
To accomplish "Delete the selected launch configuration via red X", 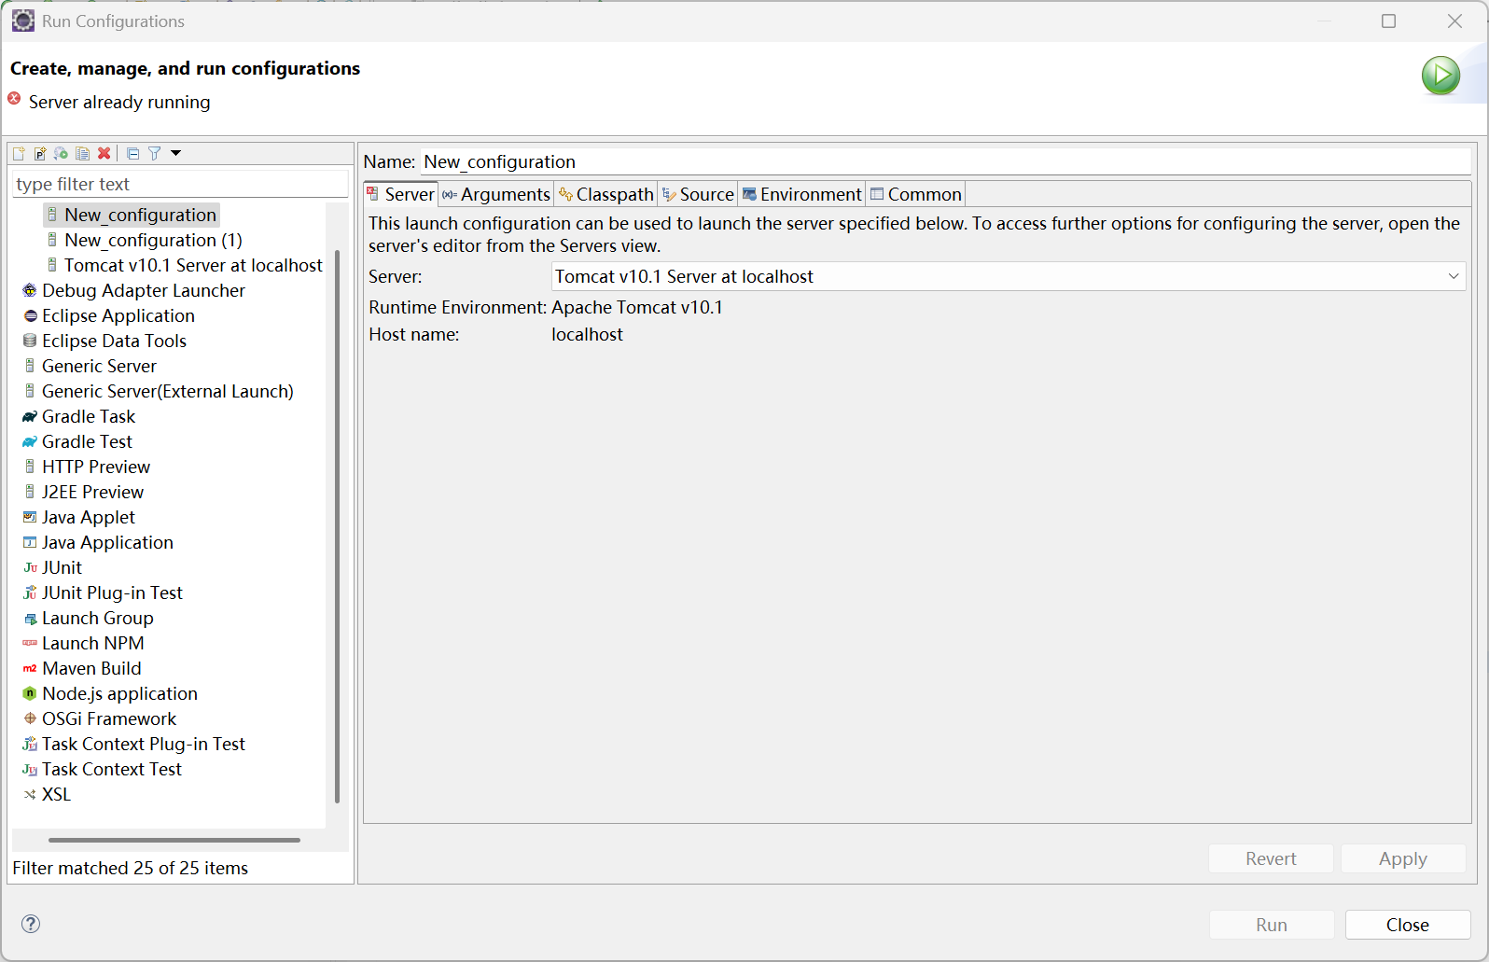I will (104, 154).
